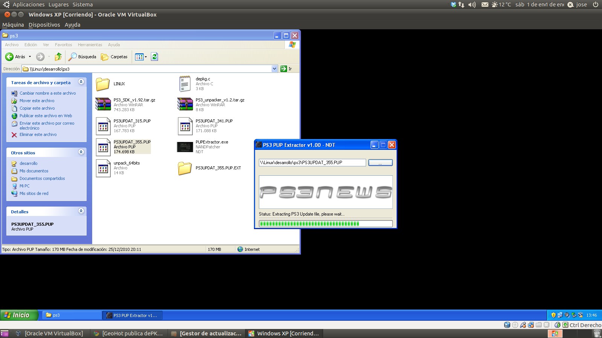Select the PS3UPDAT_315.PUP file icon
This screenshot has height=338, width=602.
[103, 126]
